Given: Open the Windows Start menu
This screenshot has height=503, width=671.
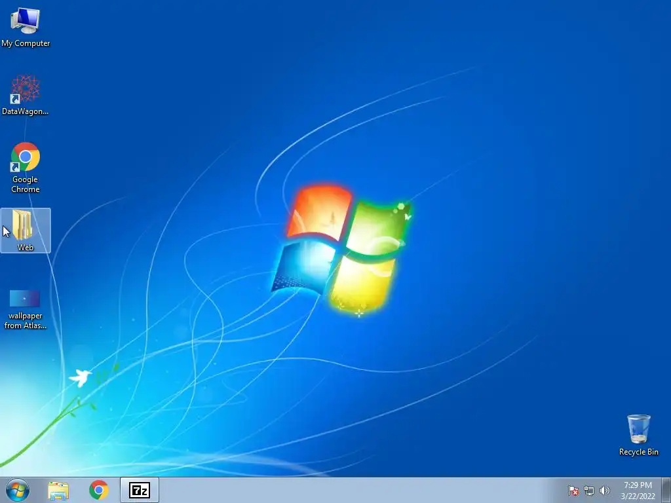Looking at the screenshot, I should point(18,490).
